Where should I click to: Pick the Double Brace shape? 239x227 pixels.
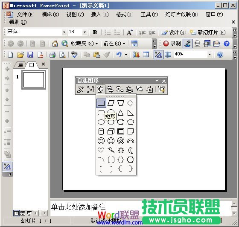click(121, 160)
